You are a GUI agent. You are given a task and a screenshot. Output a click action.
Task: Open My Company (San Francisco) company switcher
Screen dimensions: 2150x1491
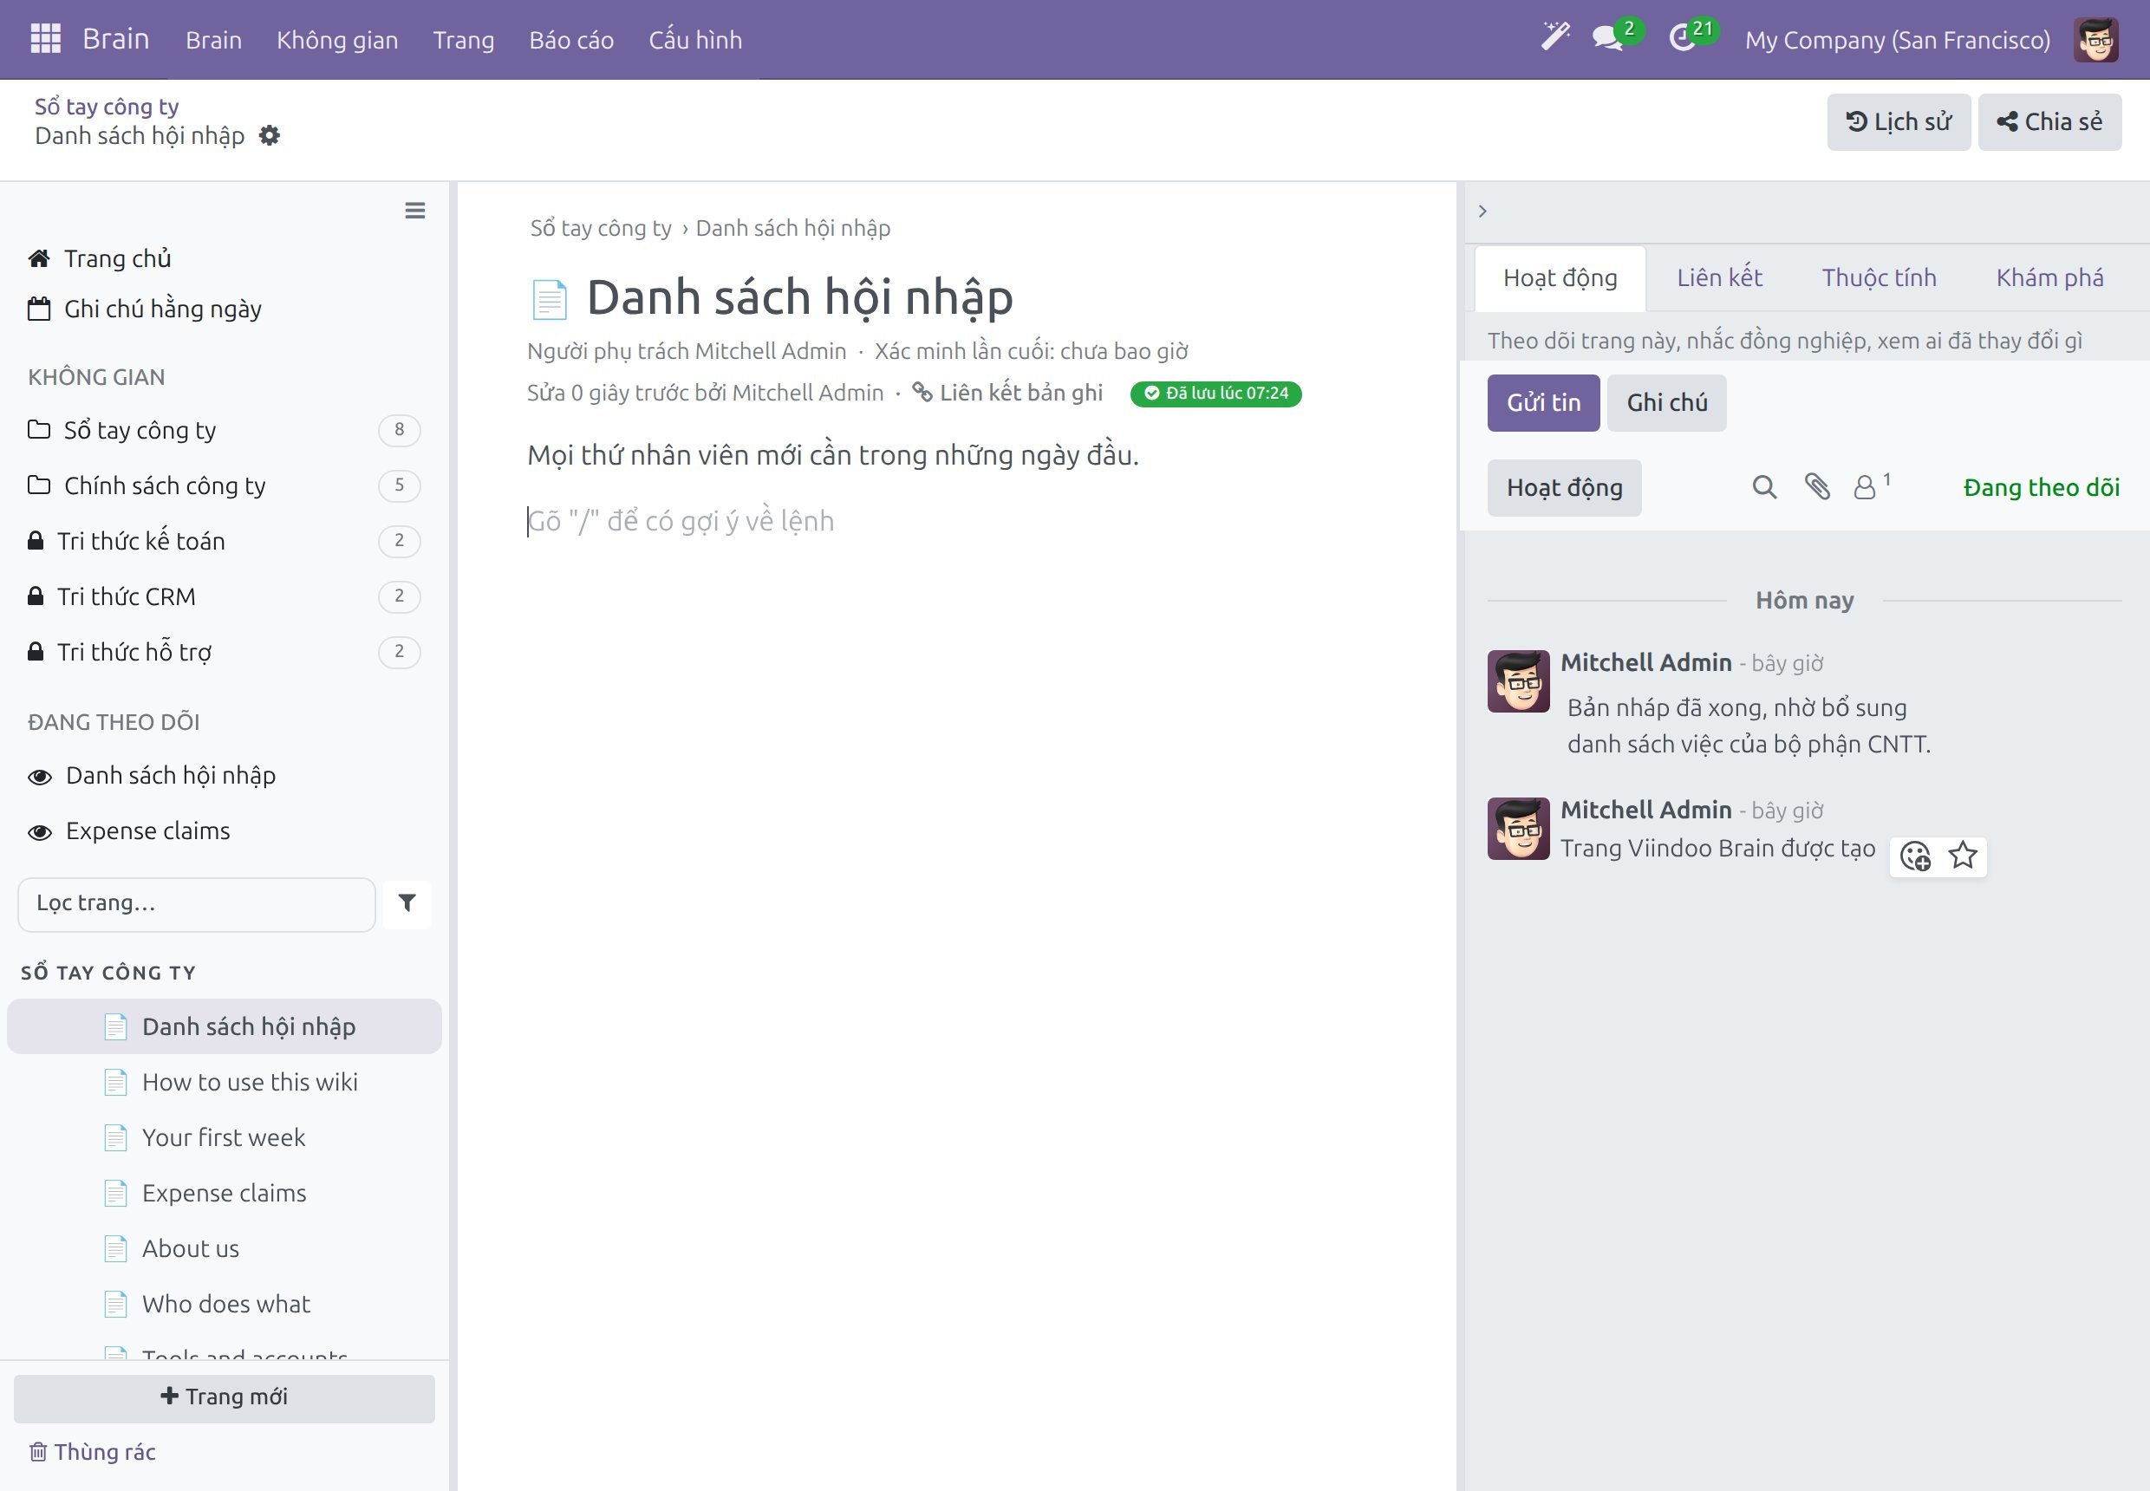click(x=1898, y=40)
